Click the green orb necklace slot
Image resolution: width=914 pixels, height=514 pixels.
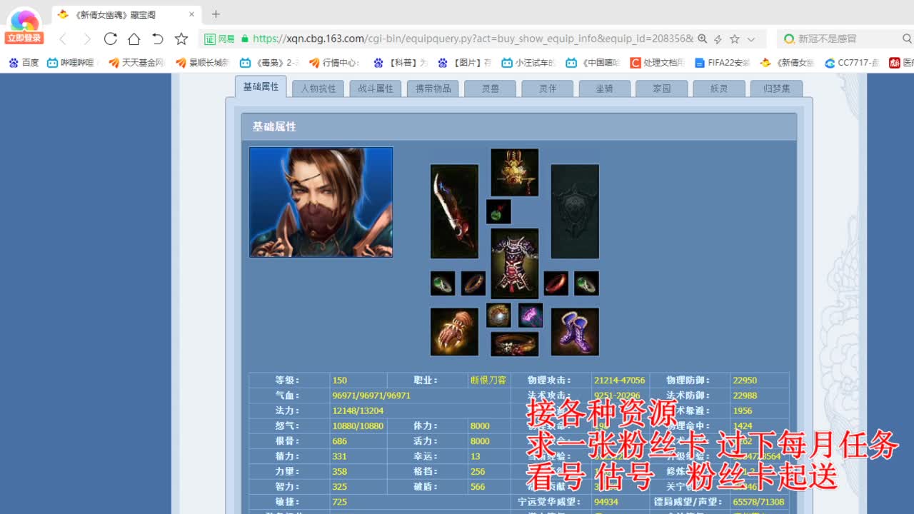click(498, 212)
